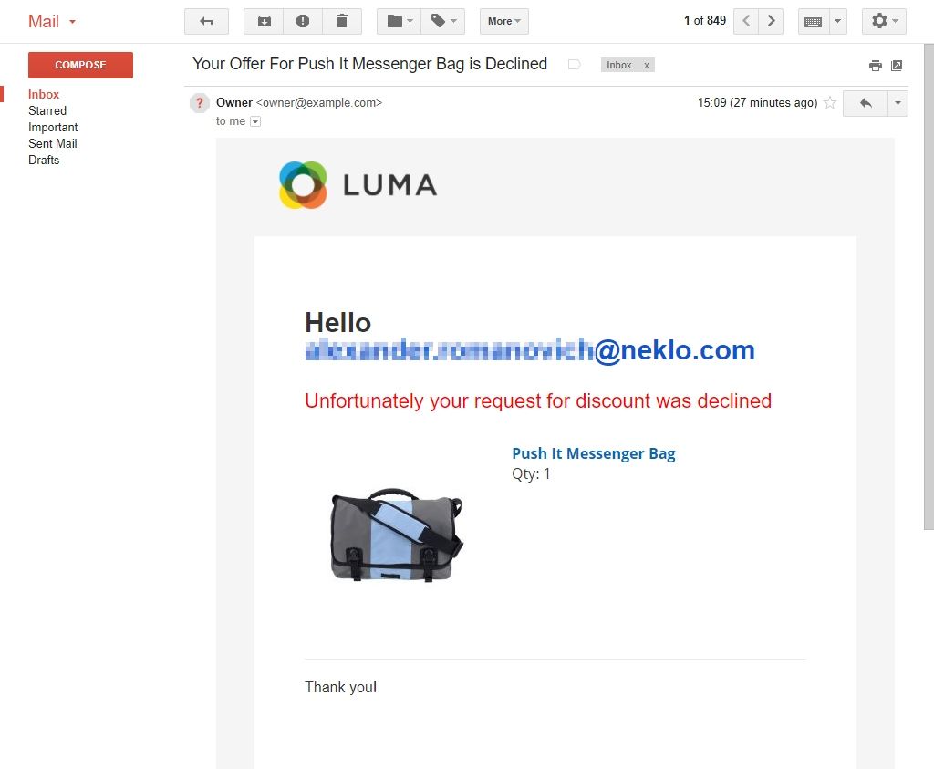Compose a new email
The width and height of the screenshot is (934, 769).
click(80, 65)
